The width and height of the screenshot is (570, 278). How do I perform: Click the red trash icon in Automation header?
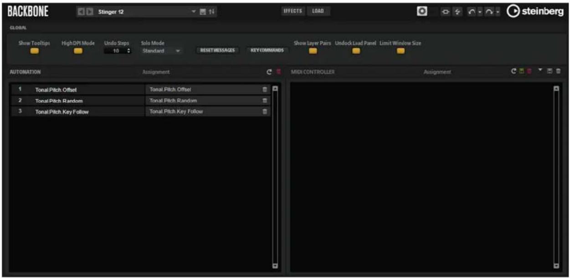tap(279, 72)
